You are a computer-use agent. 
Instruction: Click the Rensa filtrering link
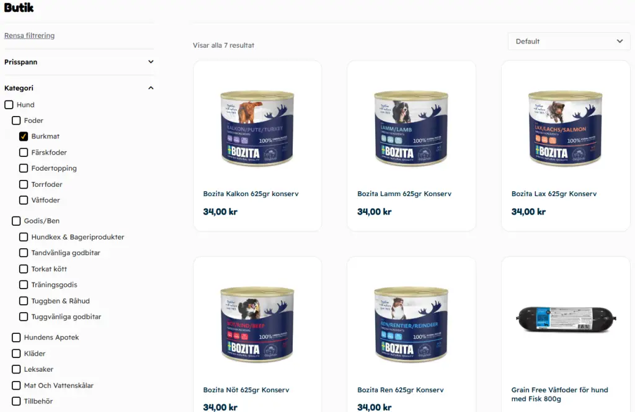(x=29, y=35)
